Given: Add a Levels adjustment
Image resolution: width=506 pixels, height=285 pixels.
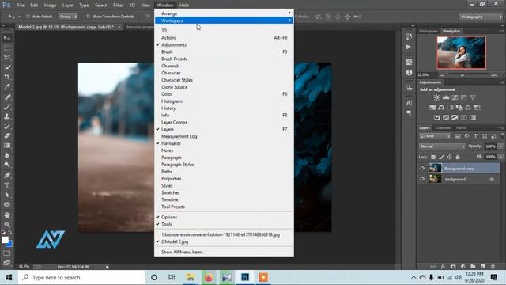Looking at the screenshot, I should [446, 97].
